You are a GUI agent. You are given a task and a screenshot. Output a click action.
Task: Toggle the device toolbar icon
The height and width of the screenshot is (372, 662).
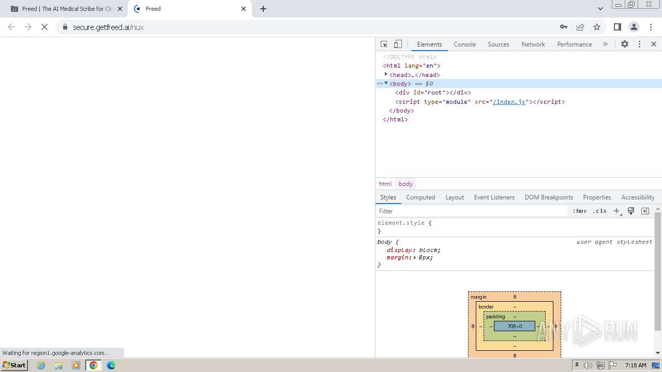tap(398, 44)
